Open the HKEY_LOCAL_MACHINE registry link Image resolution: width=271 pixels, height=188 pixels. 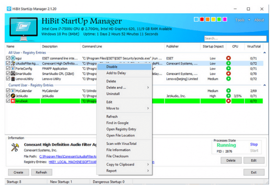[73, 162]
